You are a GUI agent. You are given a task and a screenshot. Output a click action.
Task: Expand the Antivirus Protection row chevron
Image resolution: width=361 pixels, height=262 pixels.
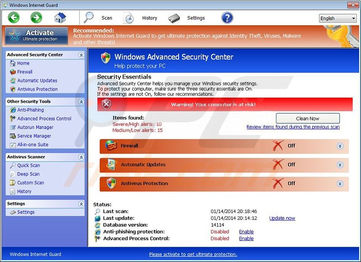click(x=340, y=183)
